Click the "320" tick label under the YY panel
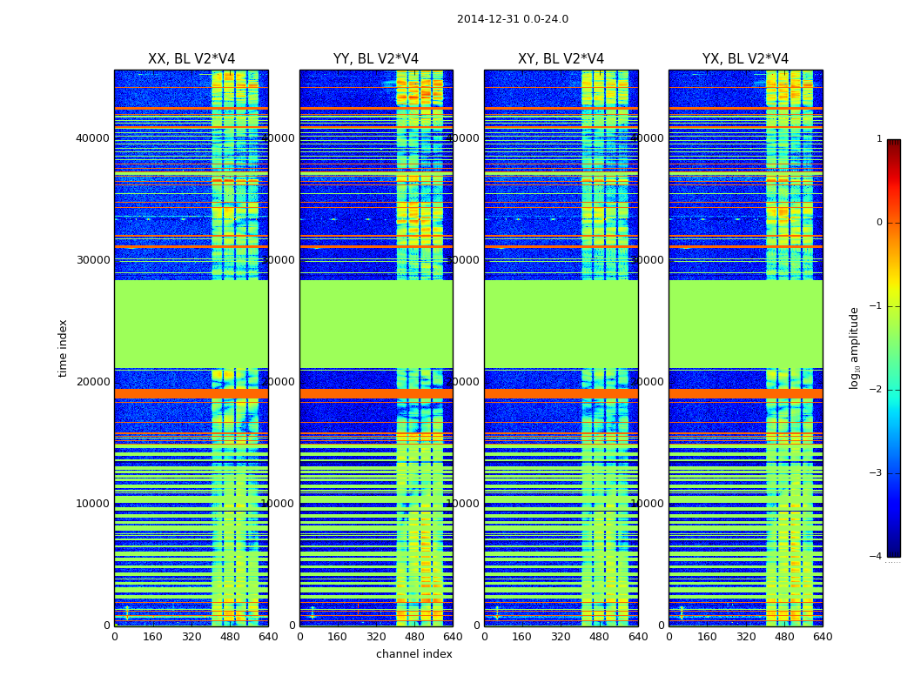 tap(376, 637)
